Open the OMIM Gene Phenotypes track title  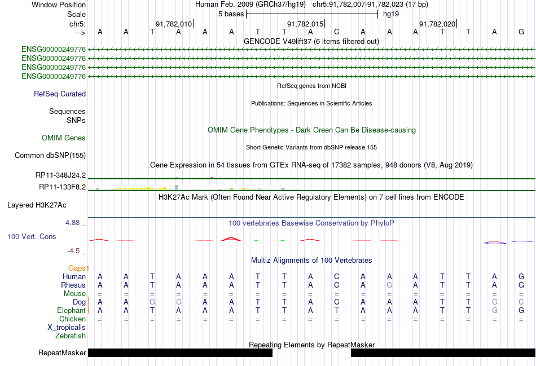(x=311, y=130)
